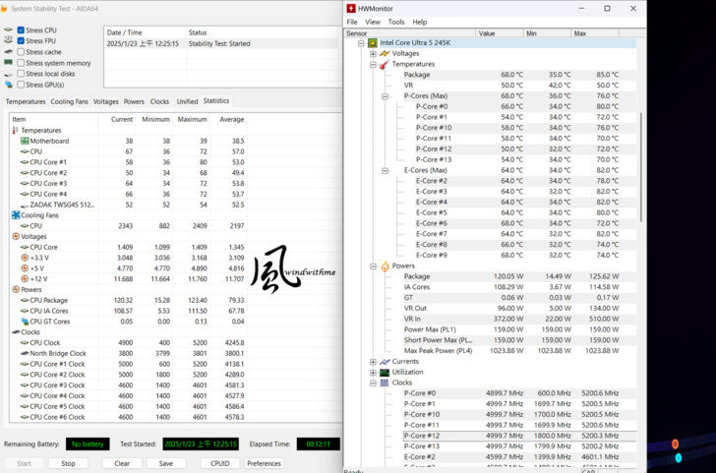Expand the Voltages node in HWMonitor
This screenshot has width=716, height=473.
point(373,54)
